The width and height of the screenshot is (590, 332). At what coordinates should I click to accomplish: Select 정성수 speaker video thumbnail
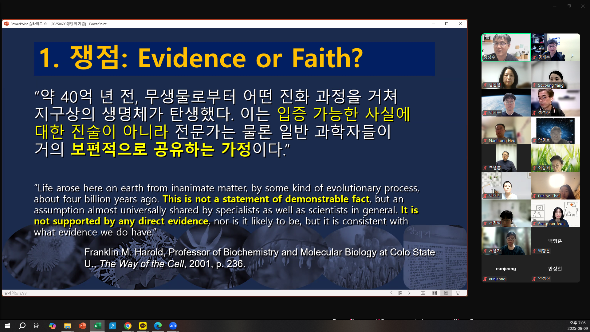pyautogui.click(x=506, y=47)
